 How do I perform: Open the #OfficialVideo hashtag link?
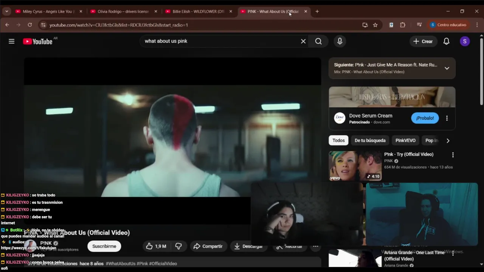click(x=163, y=264)
